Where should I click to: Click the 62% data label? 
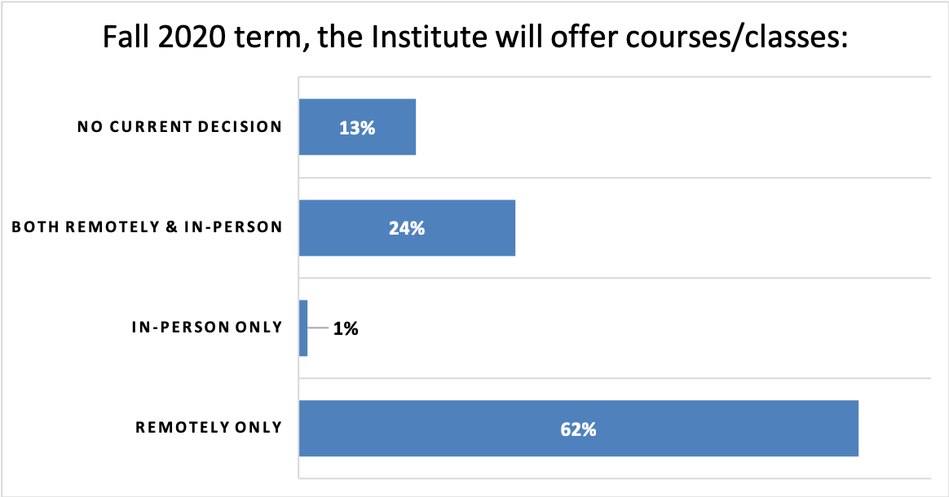click(x=578, y=429)
